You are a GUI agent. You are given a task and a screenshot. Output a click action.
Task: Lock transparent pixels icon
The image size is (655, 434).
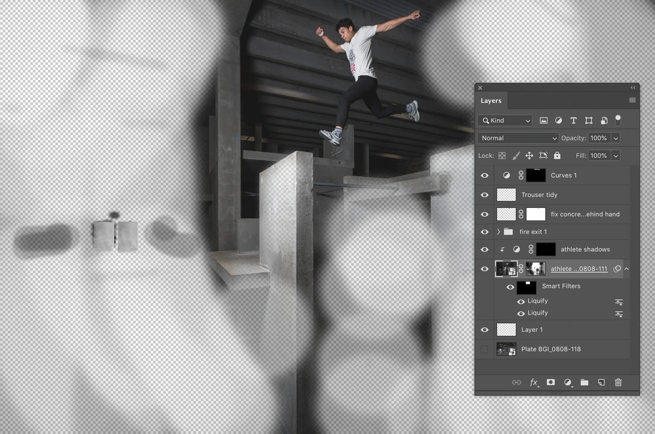coord(502,156)
